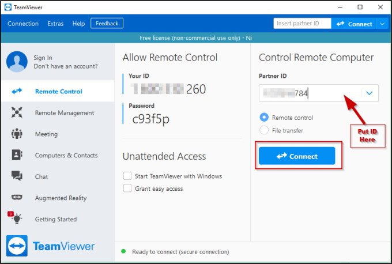Click the Ready to connect status text
Image resolution: width=392 pixels, height=264 pixels.
pos(180,252)
